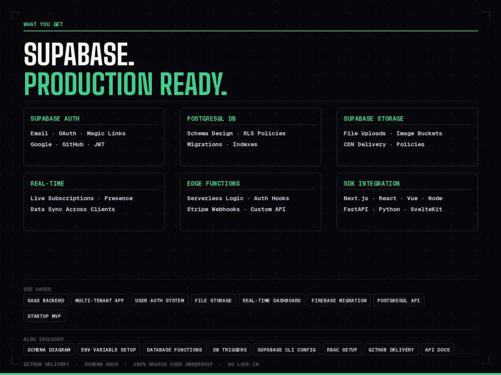The image size is (501, 375).
Task: Select the USER AUTH SYSTEM tag
Action: tap(159, 300)
